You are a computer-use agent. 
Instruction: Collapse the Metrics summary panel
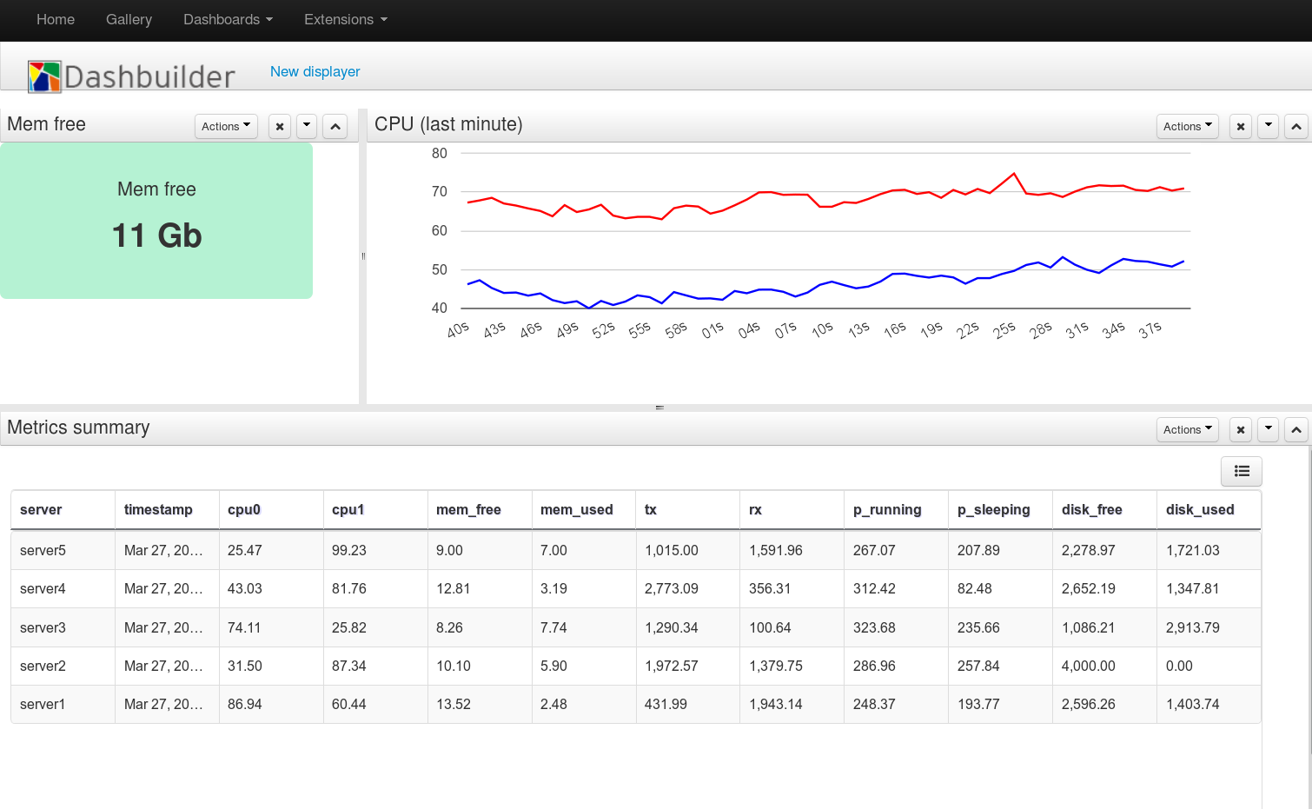point(1295,429)
